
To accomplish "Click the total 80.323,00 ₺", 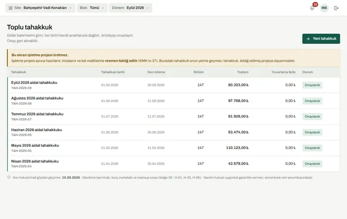I will [239, 85].
